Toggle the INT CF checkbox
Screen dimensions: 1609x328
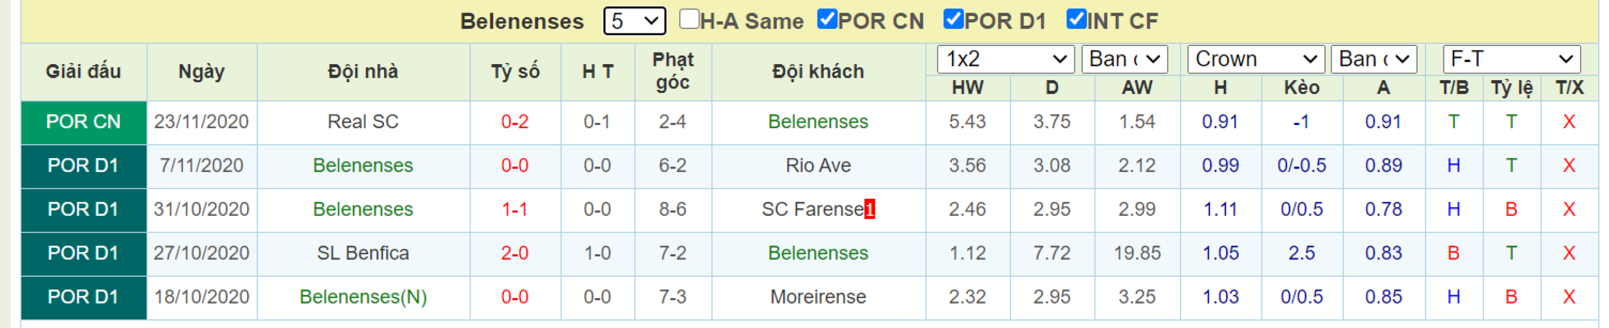(1076, 19)
